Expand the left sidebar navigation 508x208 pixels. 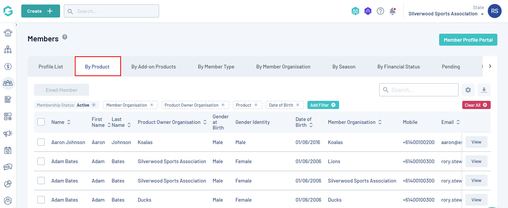click(16, 25)
